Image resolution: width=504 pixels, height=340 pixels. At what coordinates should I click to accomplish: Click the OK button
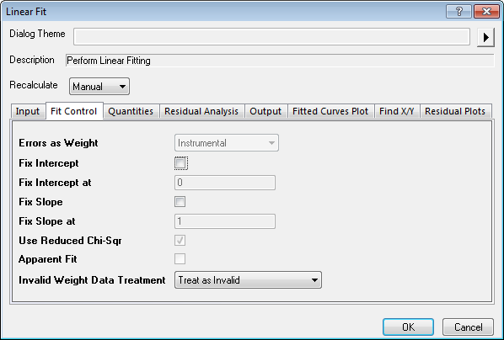(x=408, y=327)
